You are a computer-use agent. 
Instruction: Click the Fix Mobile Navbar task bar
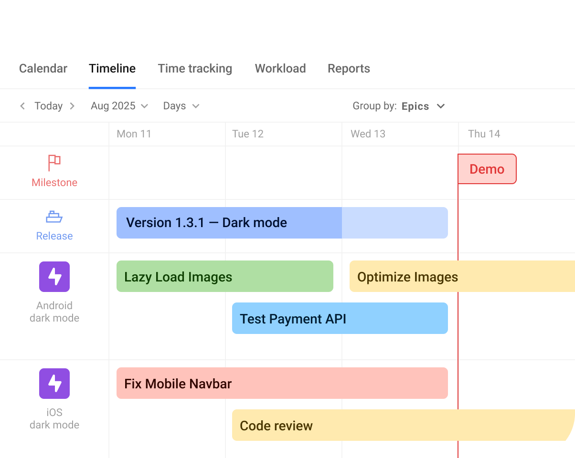pos(282,383)
